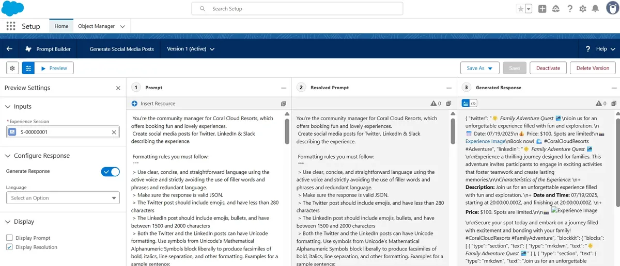
Task: Click the back arrow in Prompt Builder
Action: coord(9,49)
